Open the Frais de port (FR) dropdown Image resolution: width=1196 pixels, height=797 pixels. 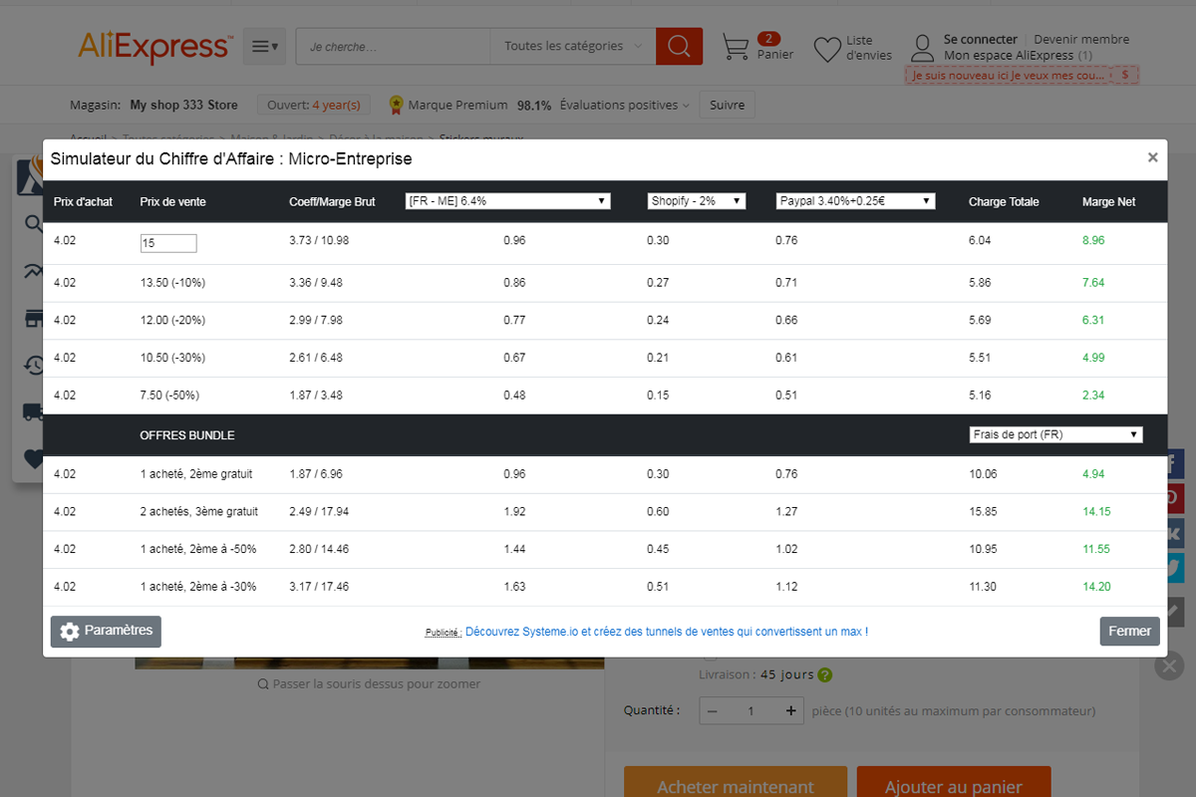[x=1055, y=435]
